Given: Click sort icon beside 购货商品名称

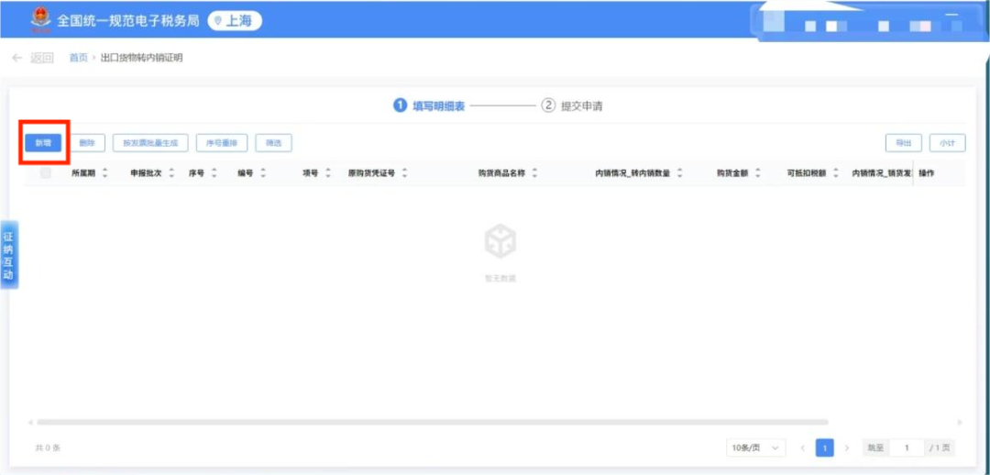Looking at the screenshot, I should (534, 172).
